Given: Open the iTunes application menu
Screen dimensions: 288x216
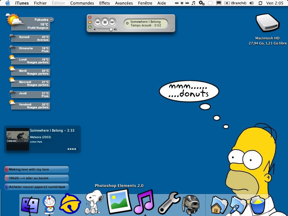Looking at the screenshot, I should [22, 3].
